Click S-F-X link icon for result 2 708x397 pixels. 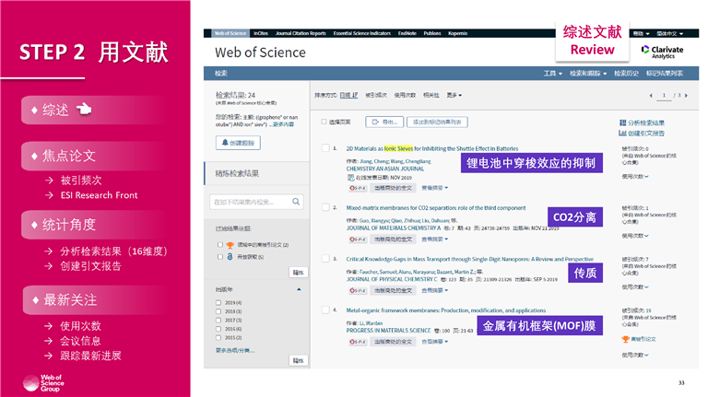point(358,239)
